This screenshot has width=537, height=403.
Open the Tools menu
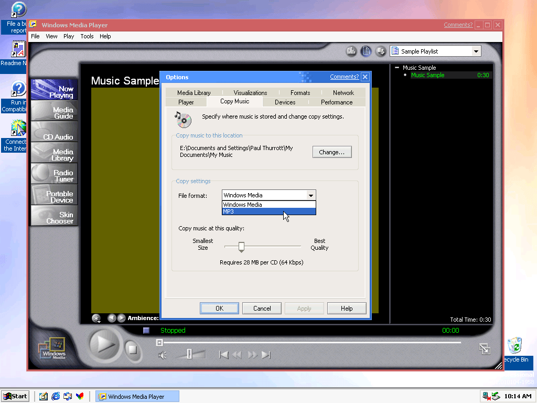(87, 36)
